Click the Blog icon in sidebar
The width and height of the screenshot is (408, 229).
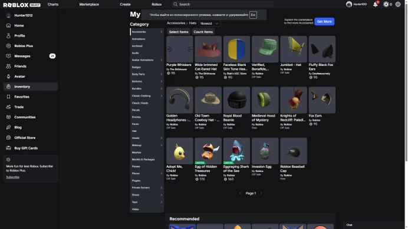[9, 127]
